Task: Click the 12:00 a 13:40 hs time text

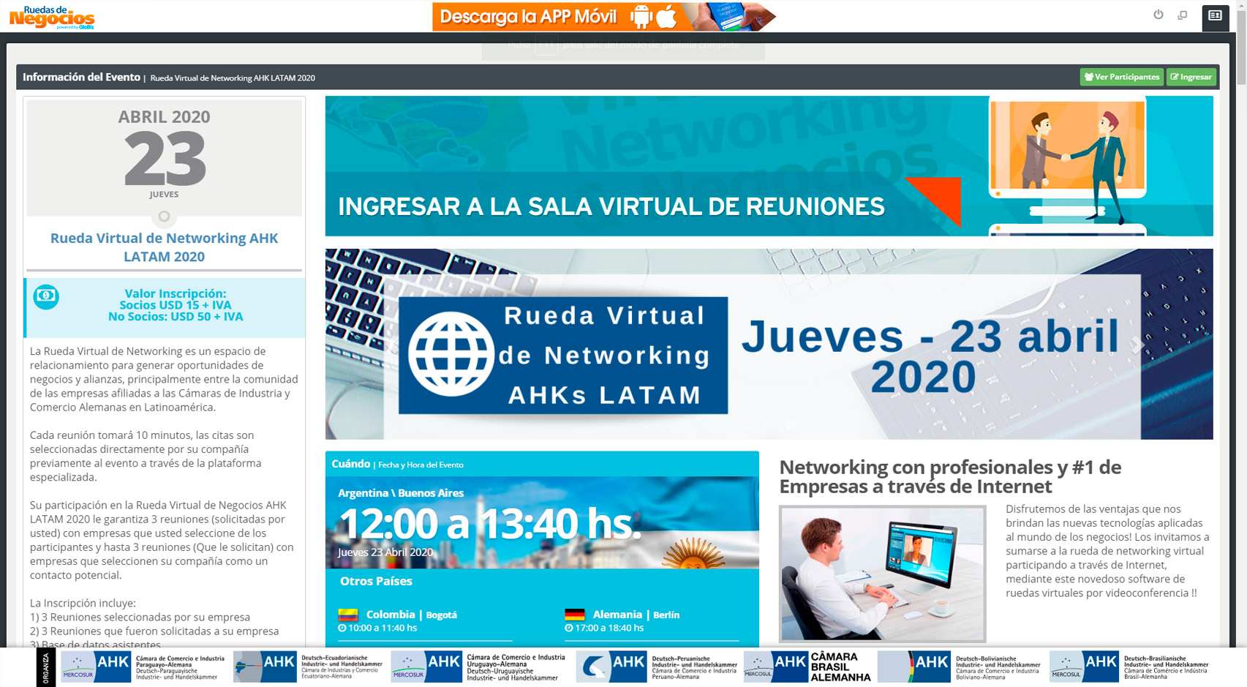Action: point(489,524)
